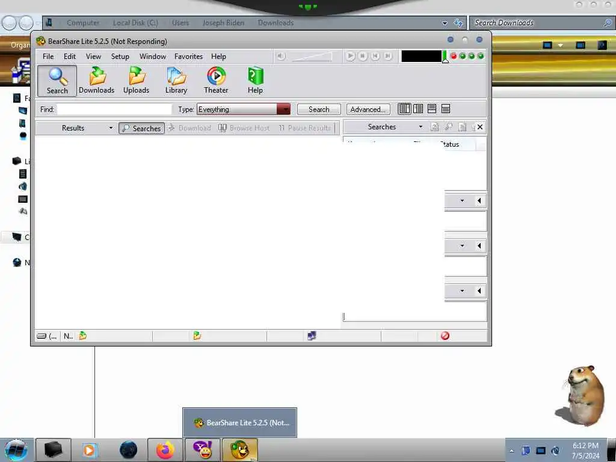Image resolution: width=616 pixels, height=462 pixels.
Task: Open the top collapsed panel's dropdown arrow
Action: coord(462,201)
